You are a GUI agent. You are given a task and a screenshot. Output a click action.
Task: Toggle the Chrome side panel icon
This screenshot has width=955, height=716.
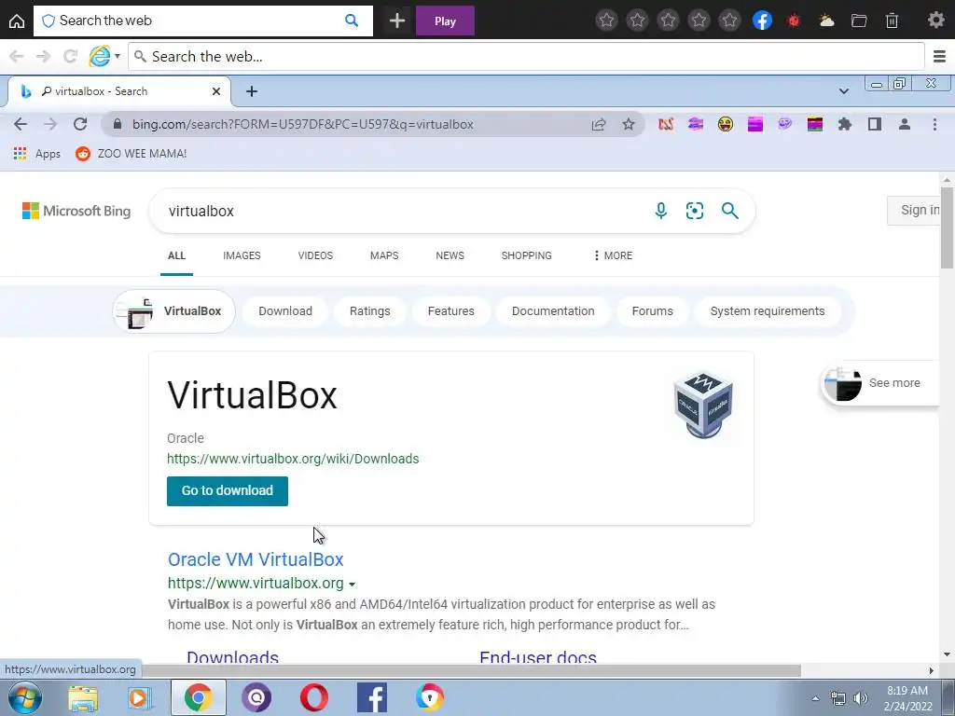tap(875, 124)
